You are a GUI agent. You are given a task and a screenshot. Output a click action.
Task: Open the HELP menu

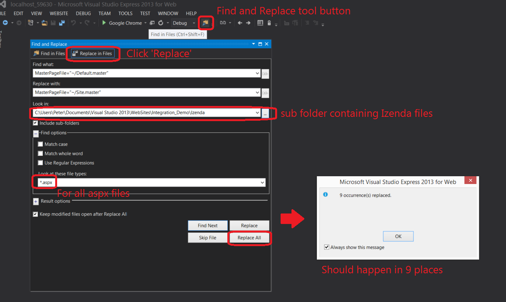click(192, 13)
